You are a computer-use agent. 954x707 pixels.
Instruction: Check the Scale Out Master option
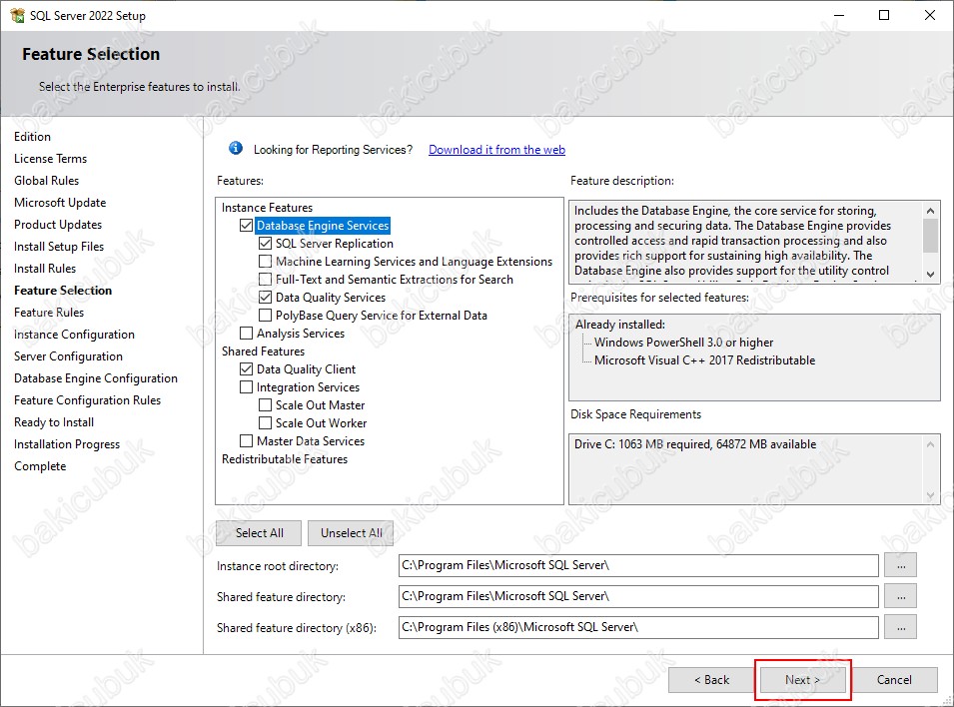(266, 405)
